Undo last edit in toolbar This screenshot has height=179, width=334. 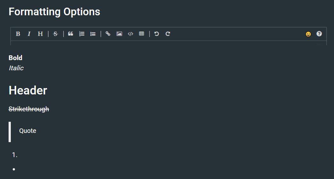coord(157,34)
